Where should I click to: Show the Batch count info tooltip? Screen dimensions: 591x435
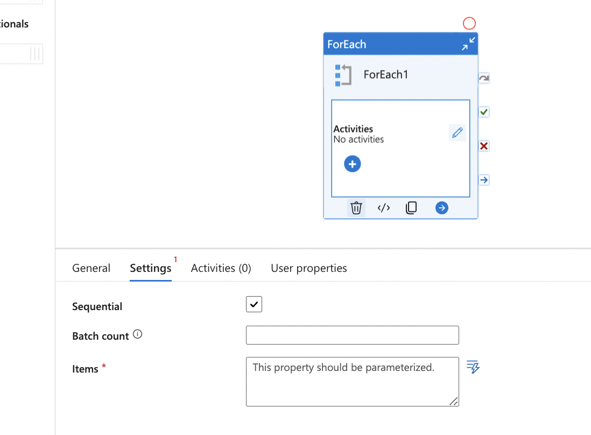point(138,334)
